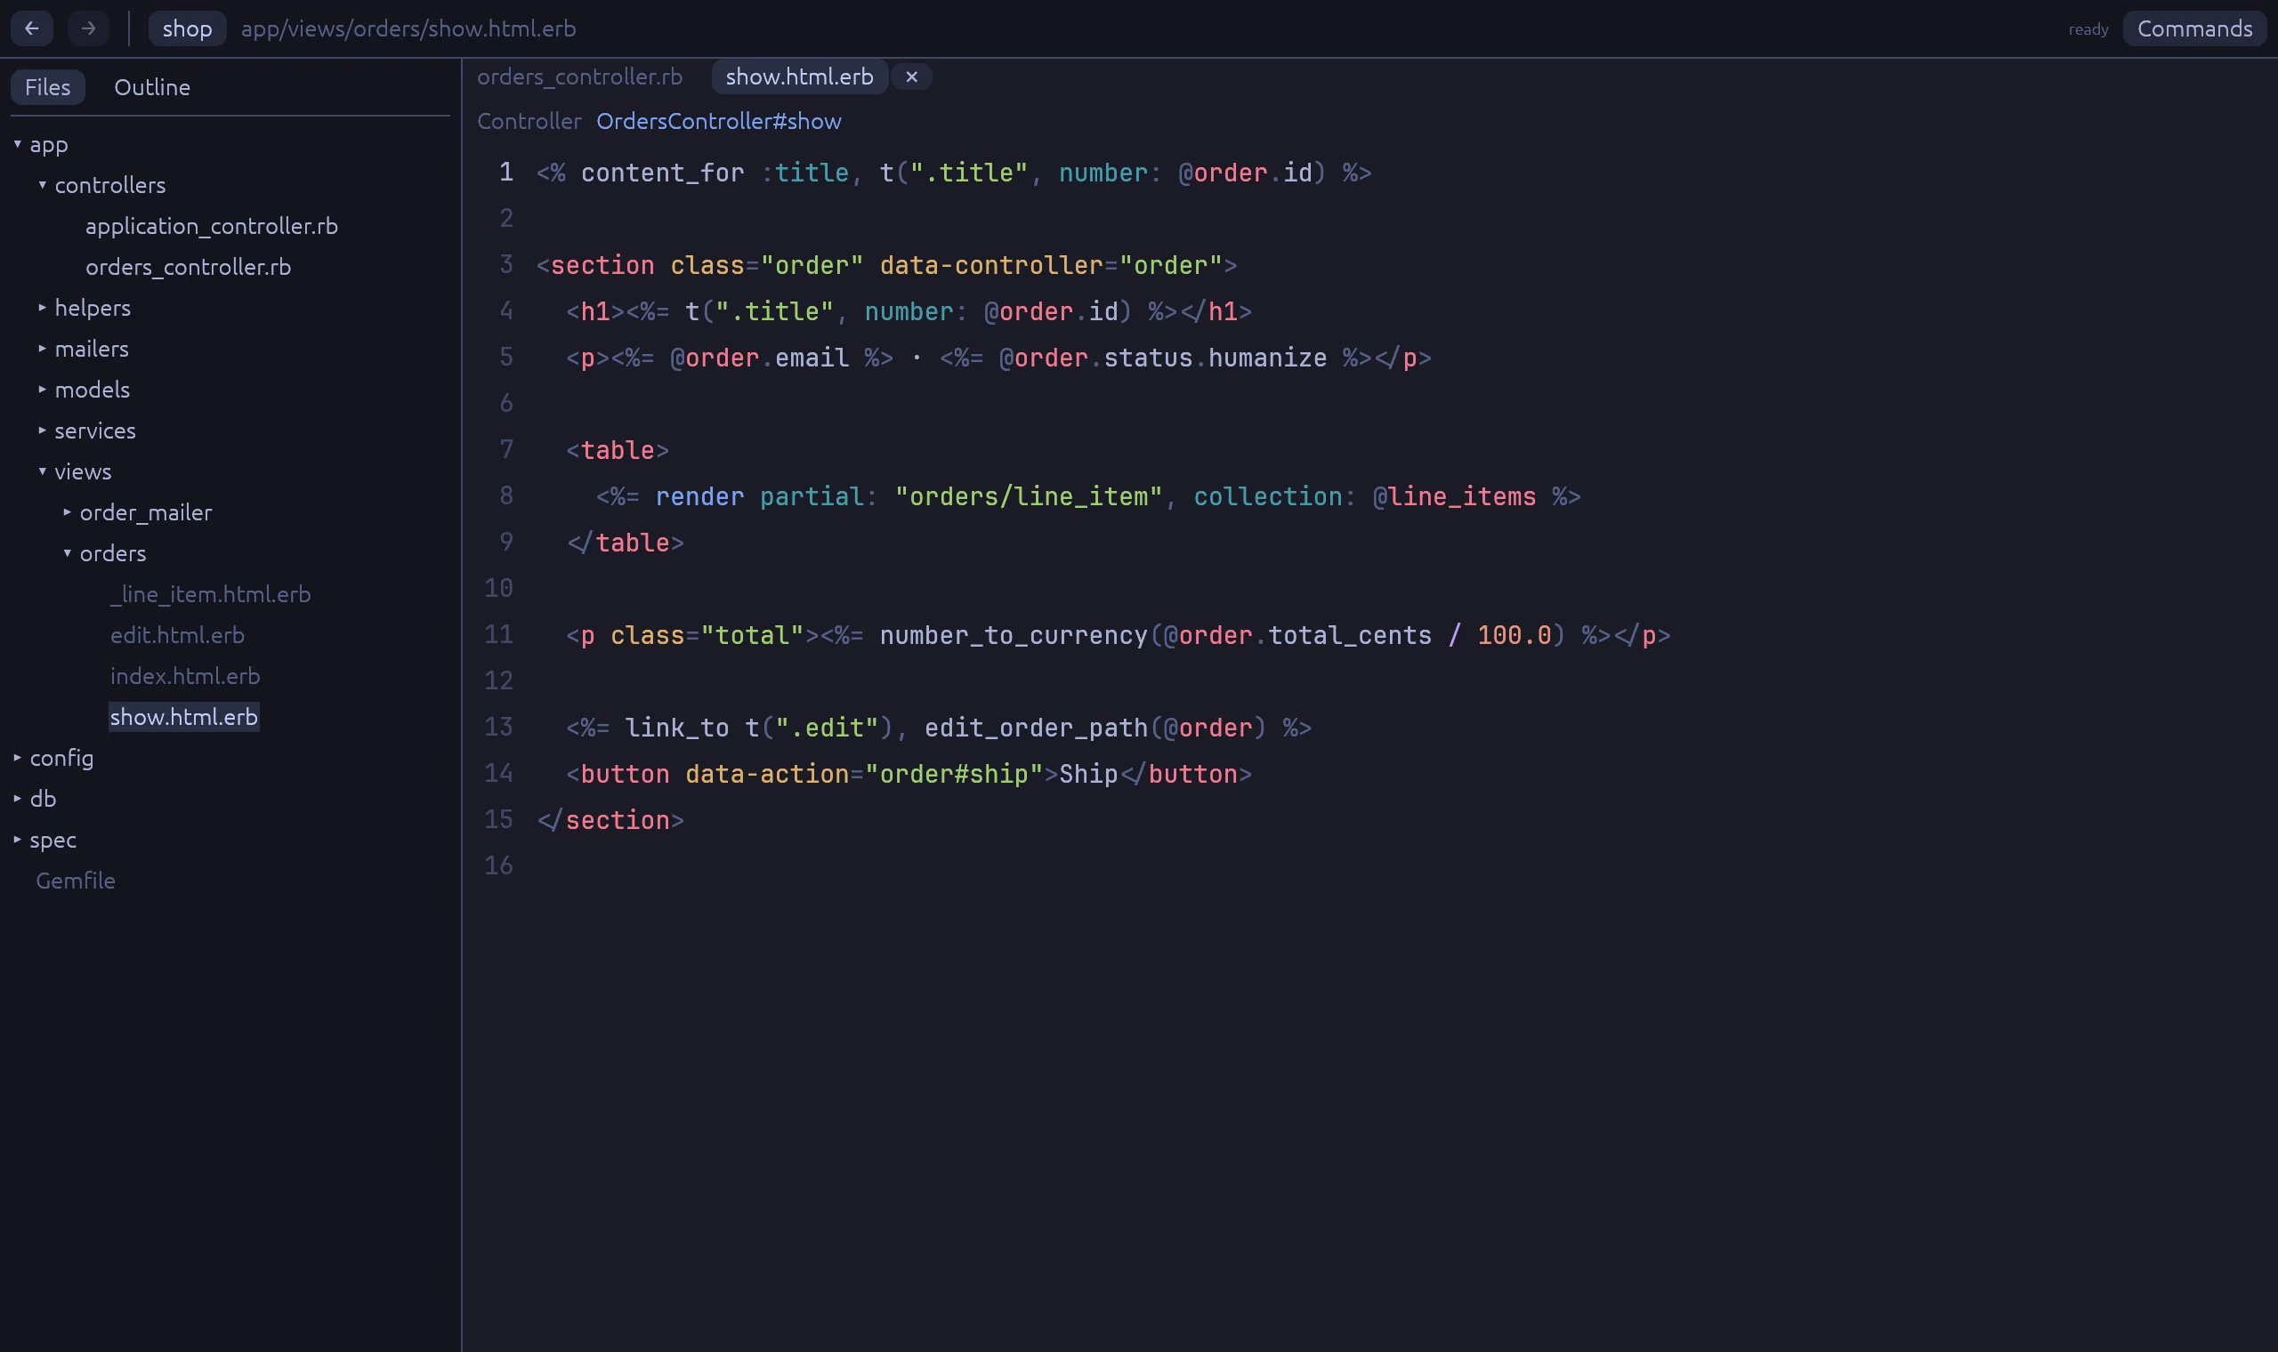Click the h1 opening tag on line 4
Screen dimensions: 2278x1352
tap(595, 311)
